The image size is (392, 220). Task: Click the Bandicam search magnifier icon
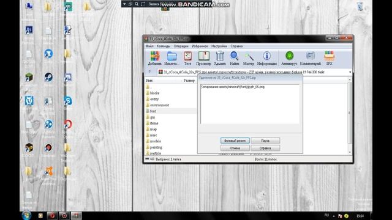137,4
